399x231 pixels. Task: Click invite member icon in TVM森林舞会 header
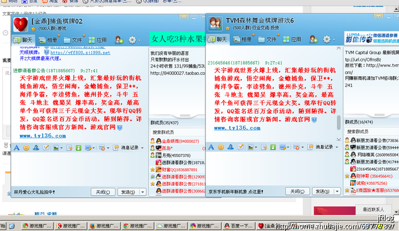313,39
